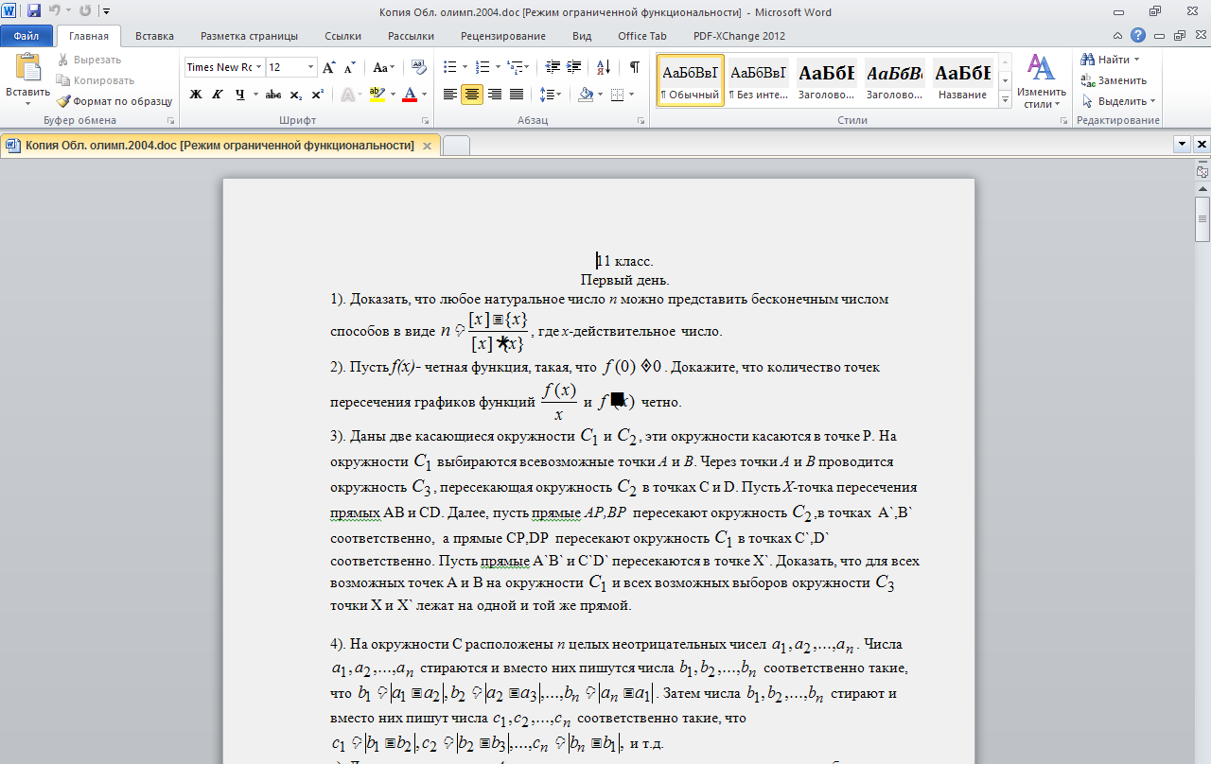1211x764 pixels.
Task: Activate Формат по образцу format painter
Action: (114, 101)
